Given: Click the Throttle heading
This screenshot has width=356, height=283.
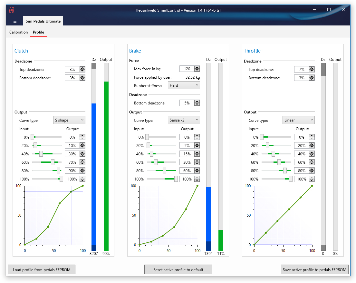Looking at the screenshot, I should [252, 51].
